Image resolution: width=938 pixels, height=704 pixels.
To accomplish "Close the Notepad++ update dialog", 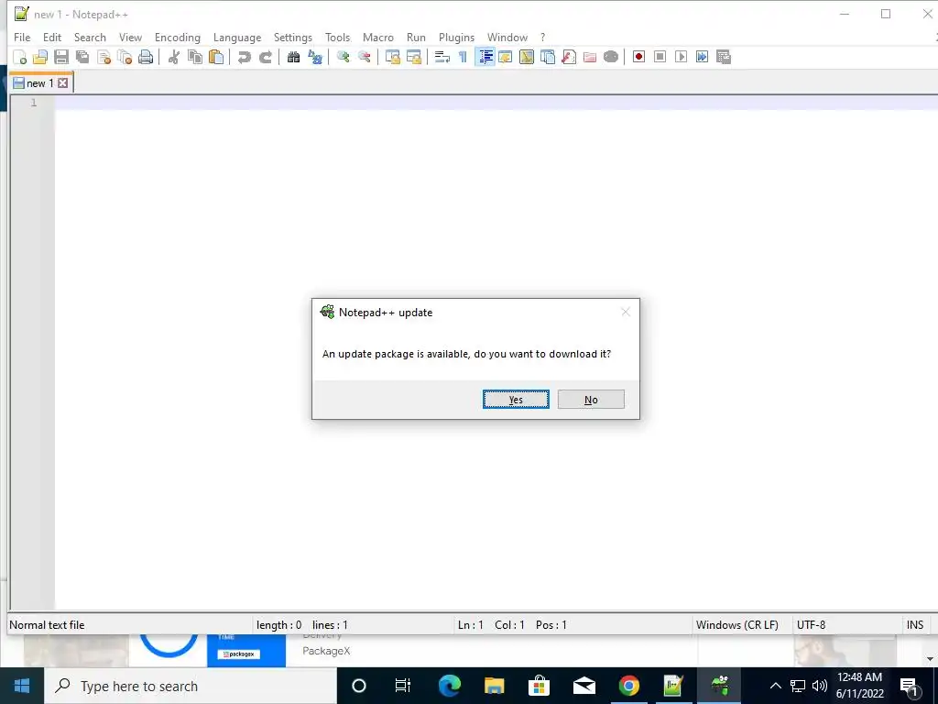I will pos(625,312).
